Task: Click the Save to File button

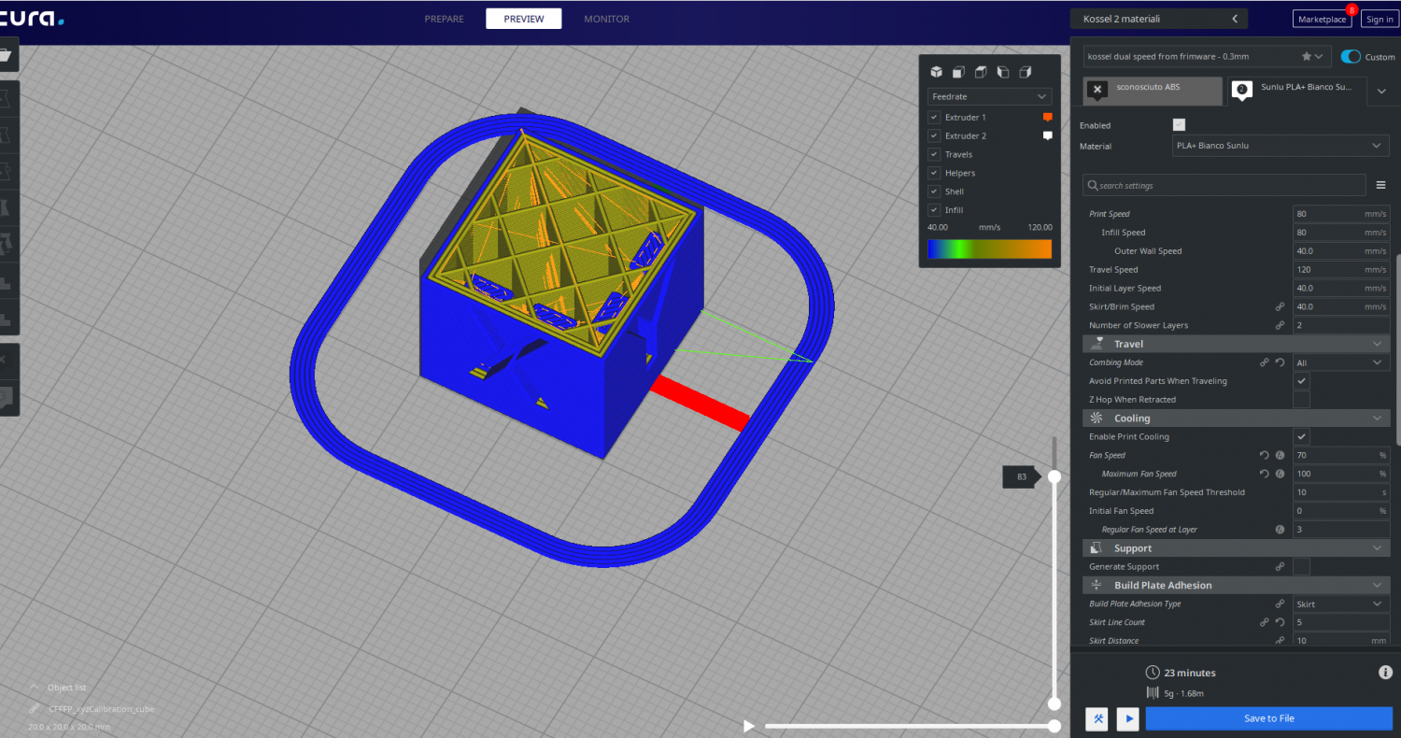Action: point(1268,718)
